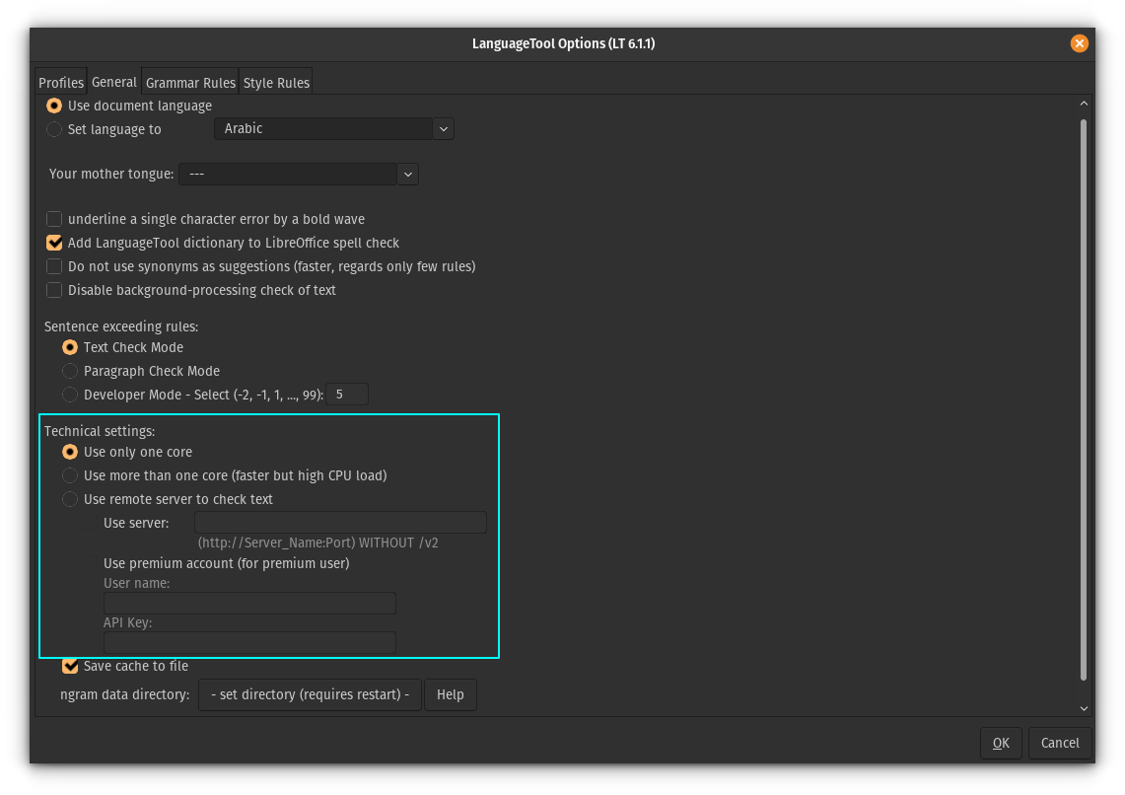Uncheck Save cache to file
The width and height of the screenshot is (1125, 795).
[x=70, y=666]
